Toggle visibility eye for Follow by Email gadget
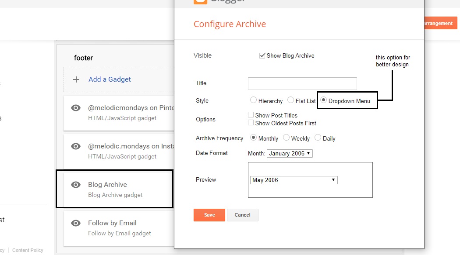The height and width of the screenshot is (255, 460). pos(76,223)
